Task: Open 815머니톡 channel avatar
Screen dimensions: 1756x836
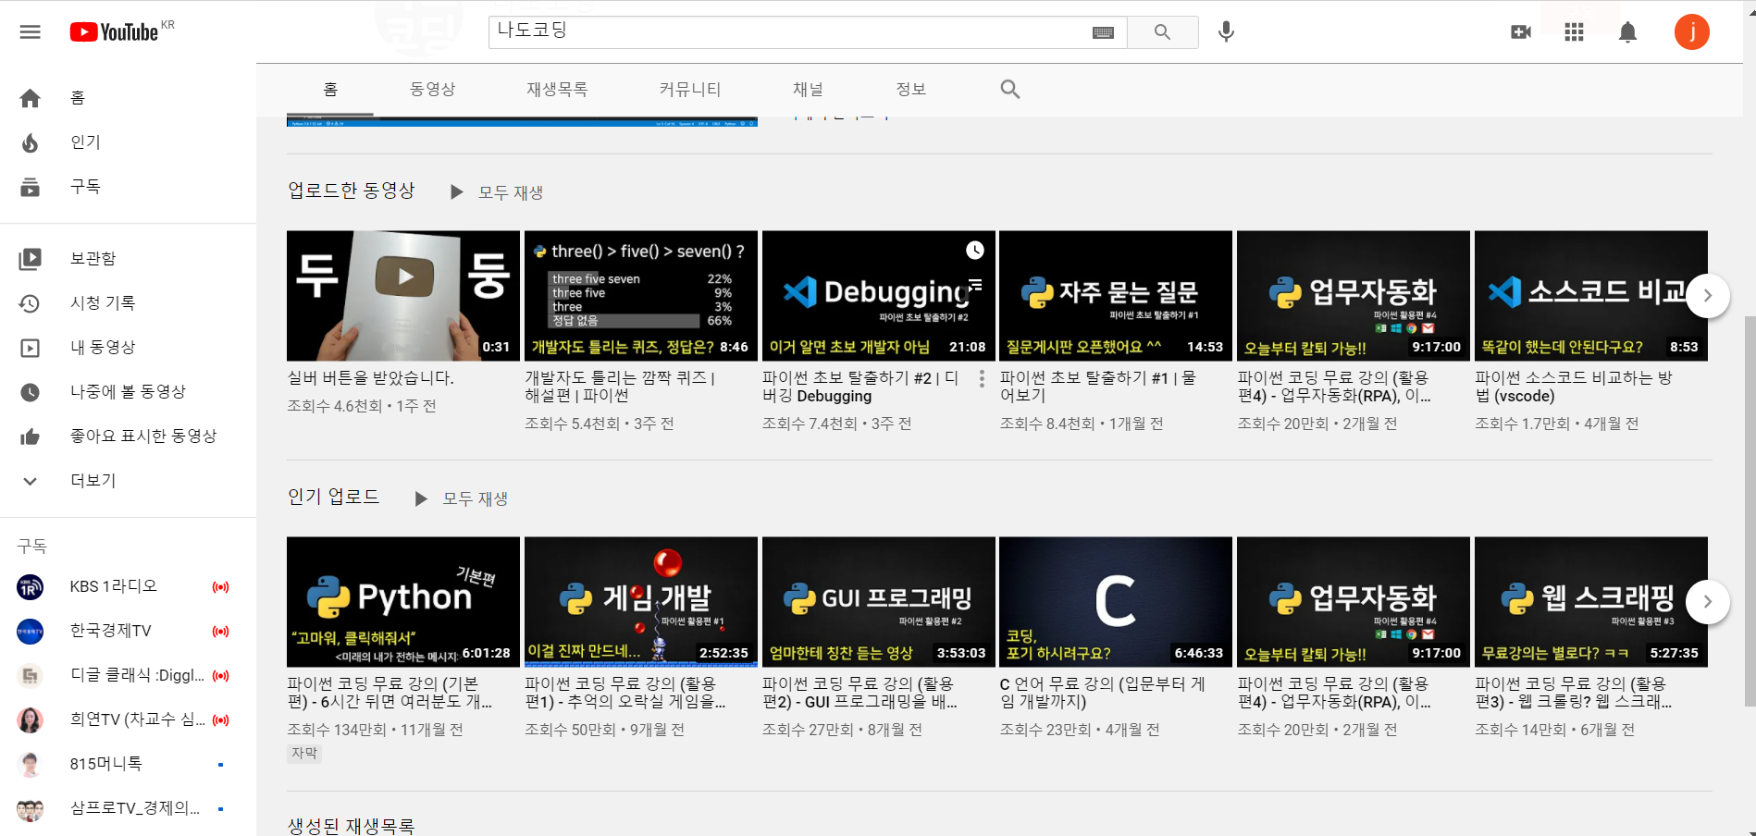Action: (30, 764)
